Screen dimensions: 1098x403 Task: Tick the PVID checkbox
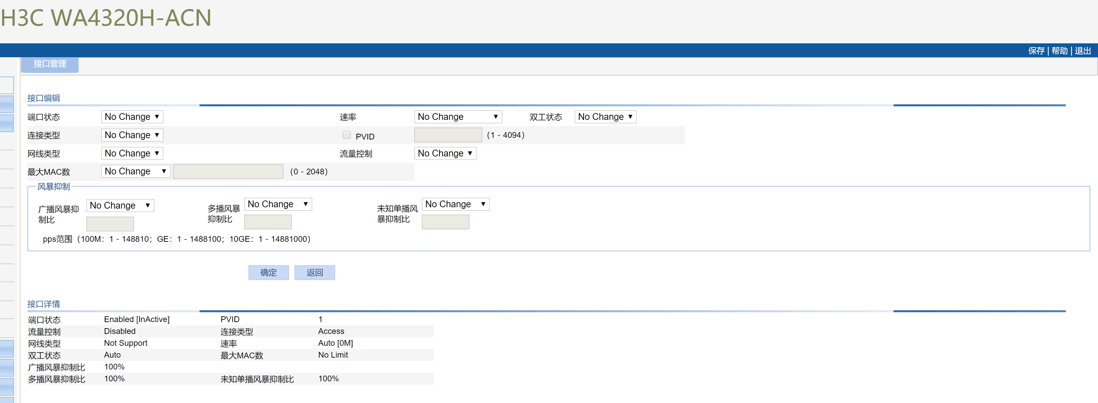(347, 135)
